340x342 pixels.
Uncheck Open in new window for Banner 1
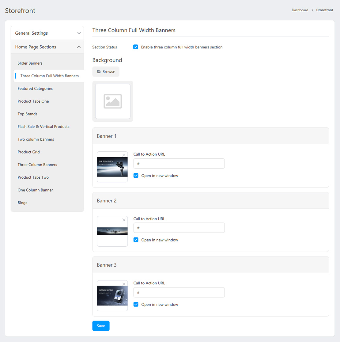(136, 176)
